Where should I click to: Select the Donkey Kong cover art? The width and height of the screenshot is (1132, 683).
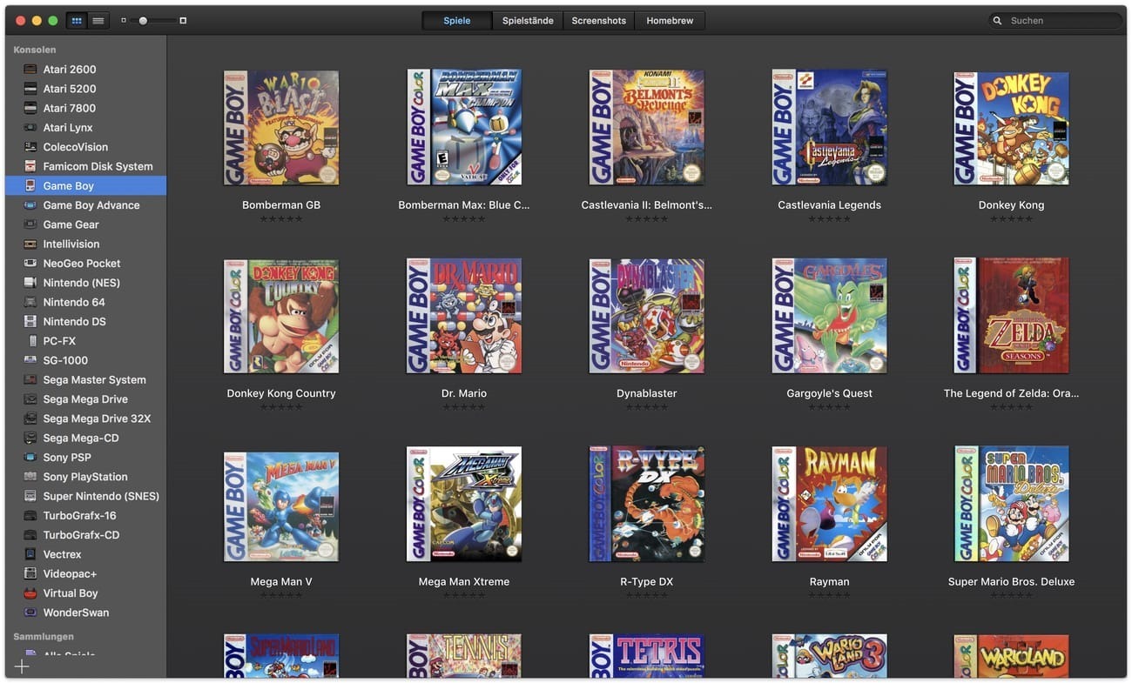1012,128
